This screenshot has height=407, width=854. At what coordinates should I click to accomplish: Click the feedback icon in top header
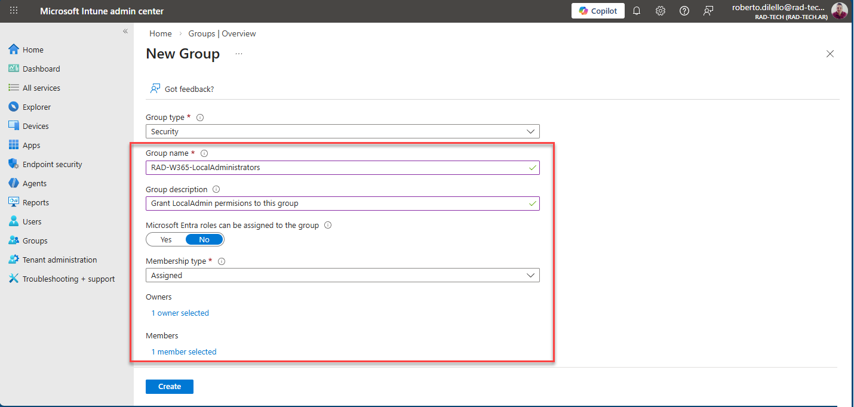[708, 11]
